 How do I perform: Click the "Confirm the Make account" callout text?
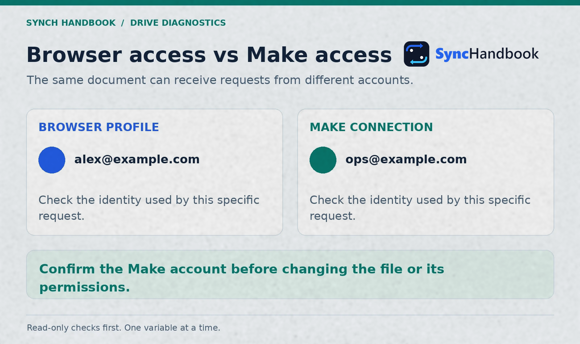tap(242, 278)
